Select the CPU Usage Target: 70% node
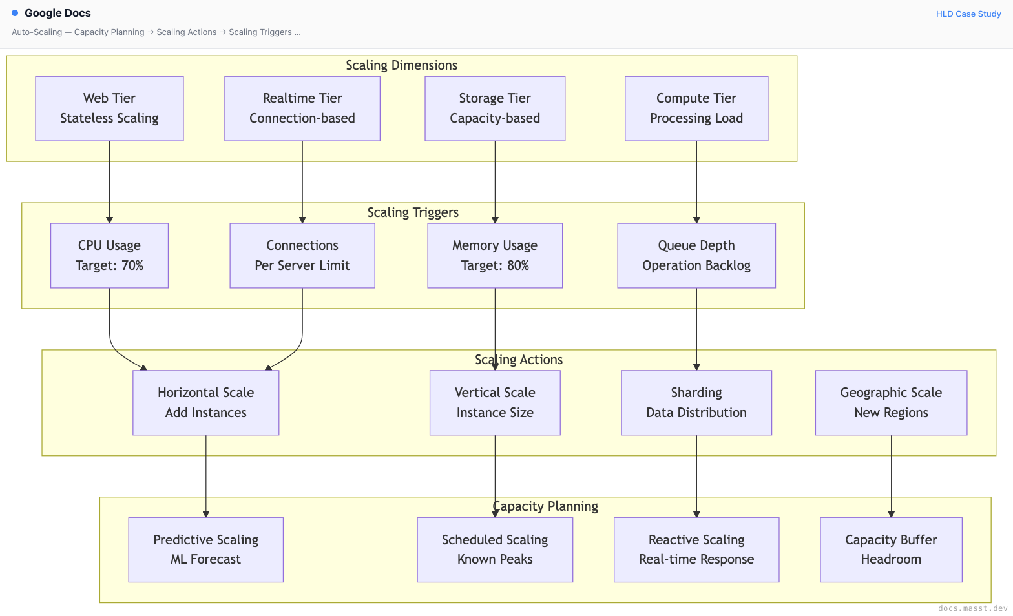This screenshot has height=616, width=1013. pos(109,256)
